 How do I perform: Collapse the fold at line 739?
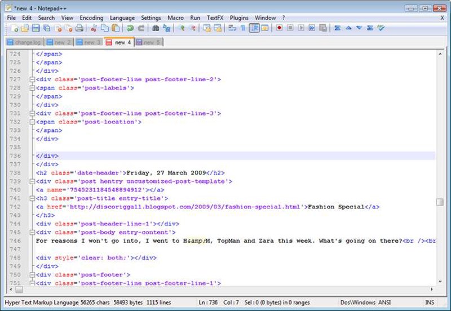click(x=32, y=181)
